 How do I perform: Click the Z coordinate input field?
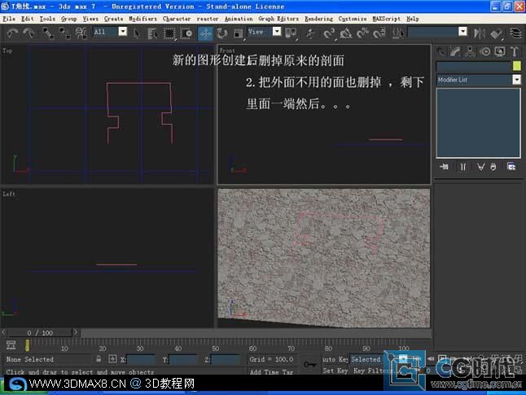point(226,360)
